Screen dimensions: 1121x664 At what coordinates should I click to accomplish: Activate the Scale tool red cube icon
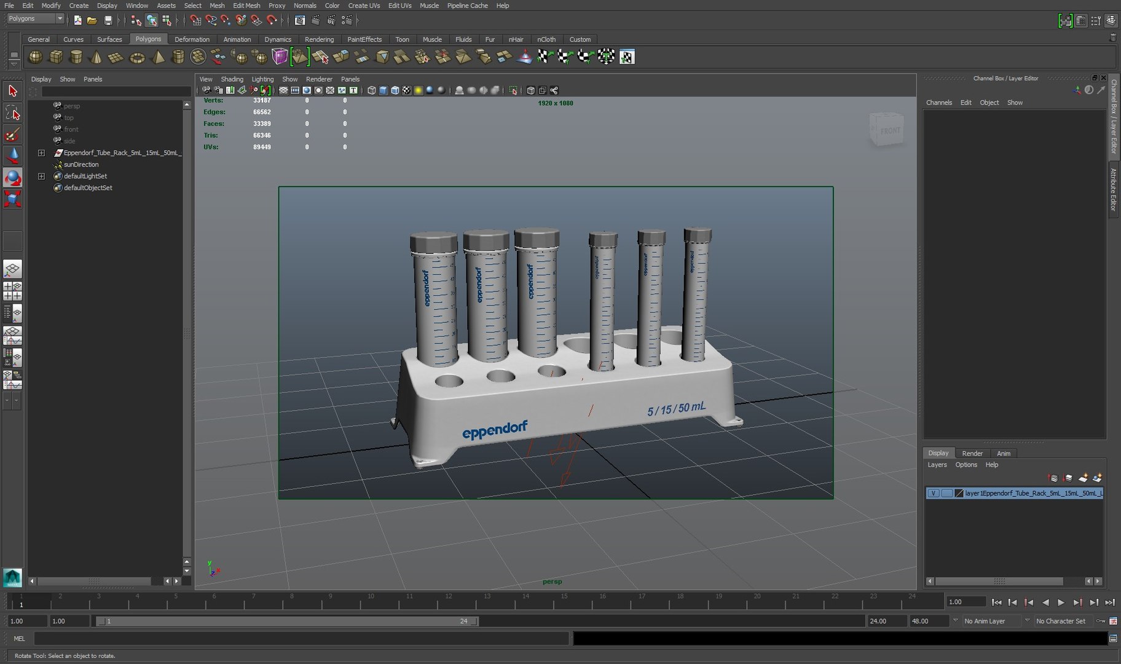pyautogui.click(x=12, y=199)
